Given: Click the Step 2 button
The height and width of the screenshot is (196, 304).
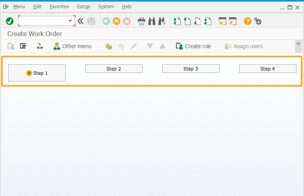Looking at the screenshot, I should 114,69.
